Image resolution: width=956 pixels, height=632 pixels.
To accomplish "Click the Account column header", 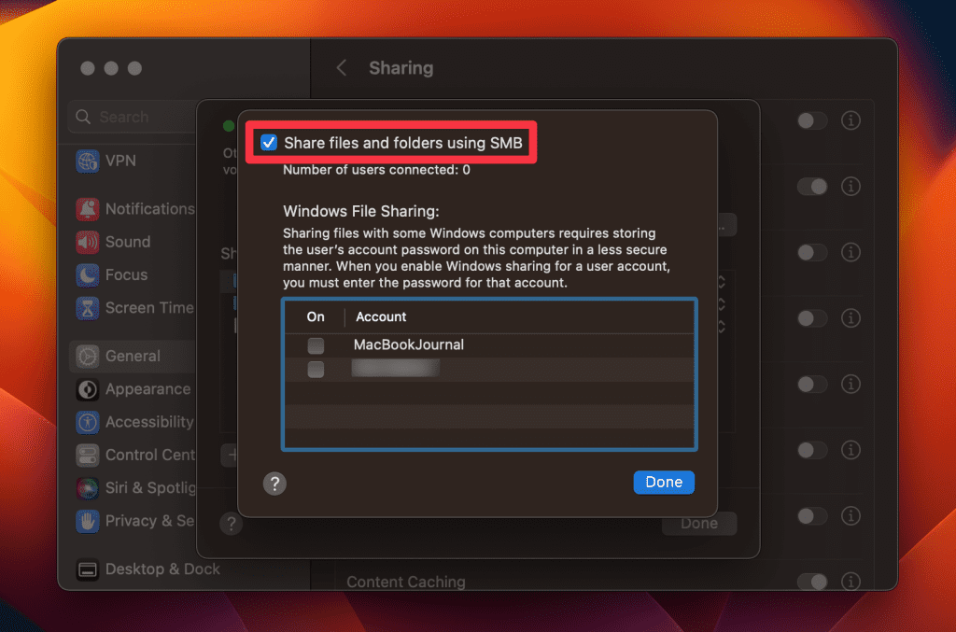I will [x=381, y=316].
